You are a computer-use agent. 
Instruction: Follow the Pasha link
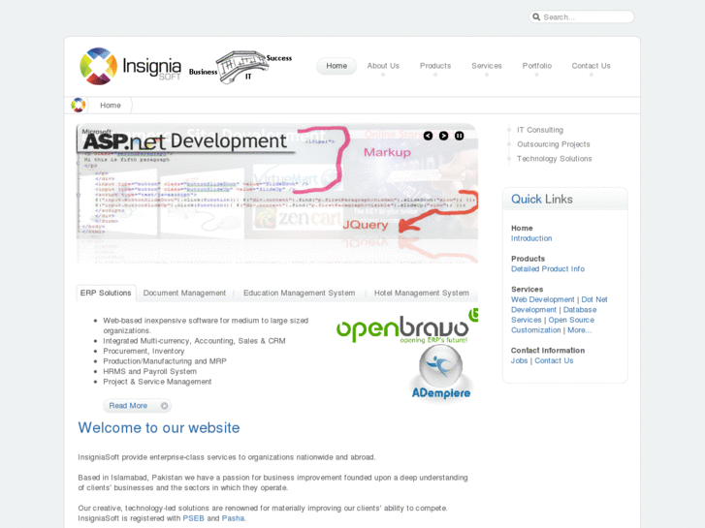coord(233,518)
